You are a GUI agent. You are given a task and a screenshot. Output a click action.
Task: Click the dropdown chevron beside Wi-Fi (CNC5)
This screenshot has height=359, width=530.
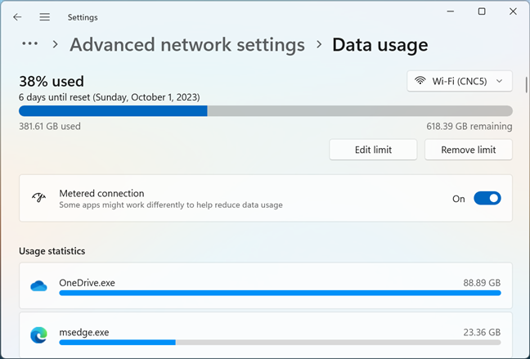(500, 81)
